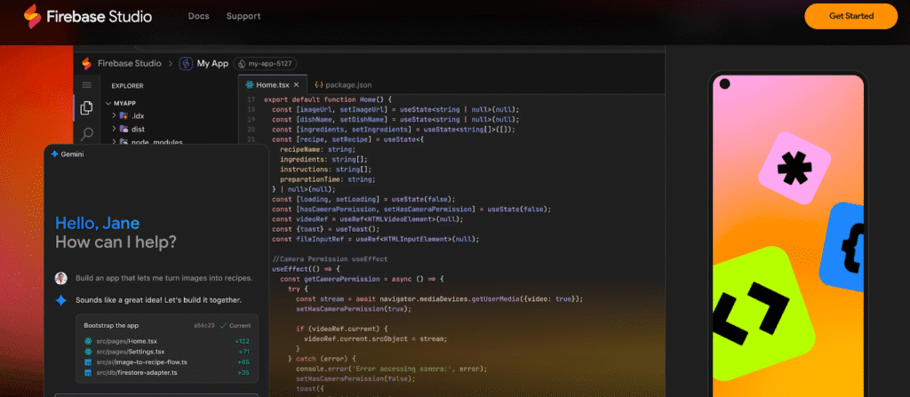This screenshot has height=397, width=910.
Task: Click the React icon on Home.tsx tab
Action: 250,84
